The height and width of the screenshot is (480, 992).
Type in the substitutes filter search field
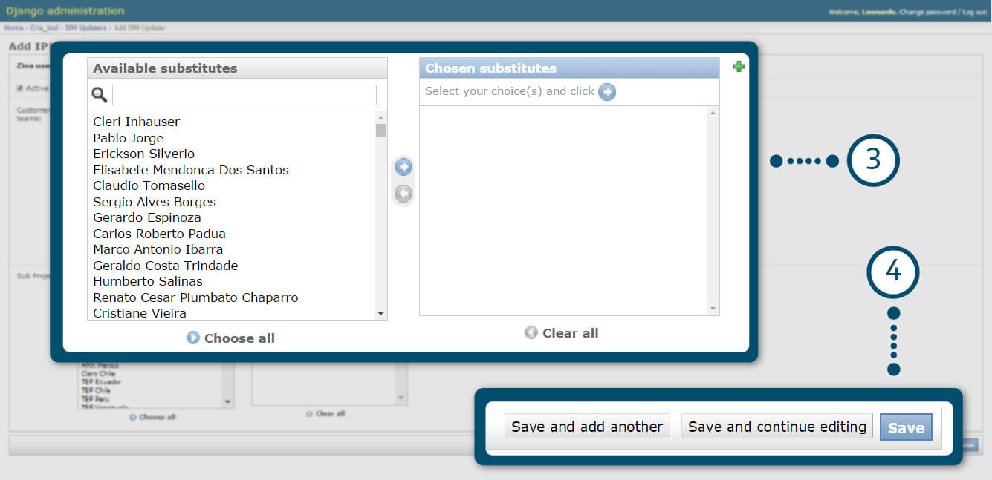244,95
